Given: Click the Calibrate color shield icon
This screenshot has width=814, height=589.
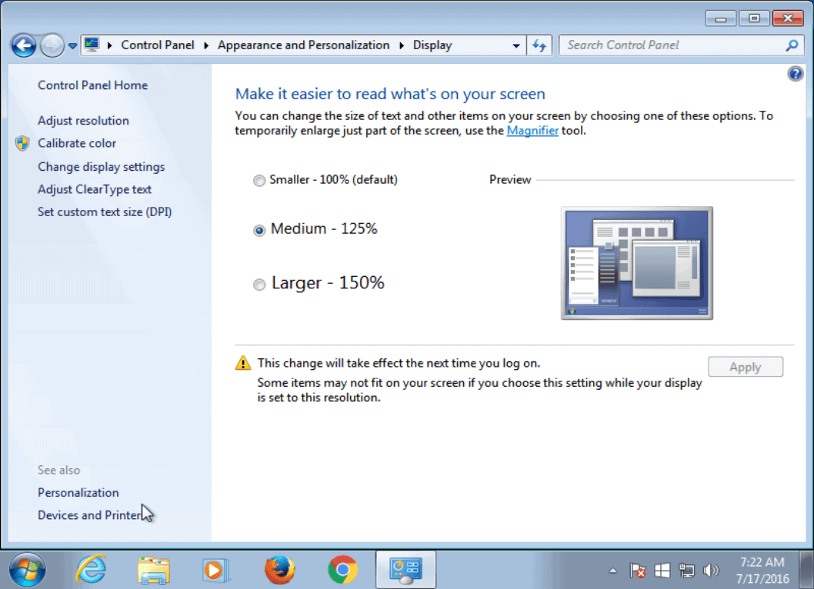Looking at the screenshot, I should click(x=22, y=143).
